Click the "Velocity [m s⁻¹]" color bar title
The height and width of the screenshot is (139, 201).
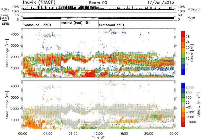[x=198, y=105]
